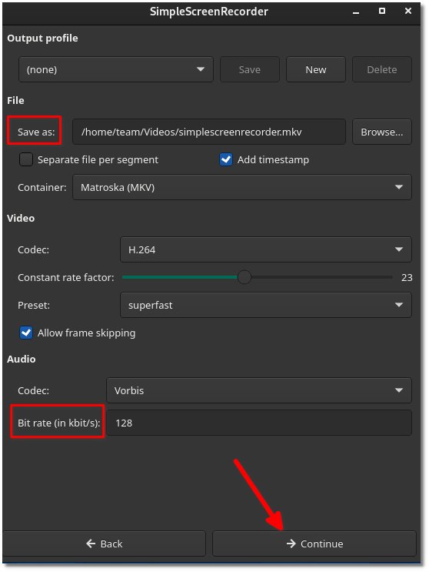Viewport: 429px width, 572px height.
Task: Minimize the SimpleScreenRecorder window
Action: 356,12
